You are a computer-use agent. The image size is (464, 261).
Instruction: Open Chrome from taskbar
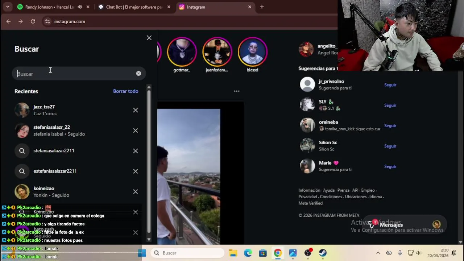[278, 253]
